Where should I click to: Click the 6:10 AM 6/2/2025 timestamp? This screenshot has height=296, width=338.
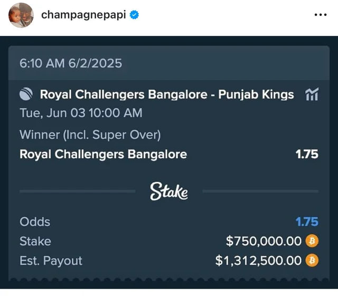pyautogui.click(x=71, y=63)
